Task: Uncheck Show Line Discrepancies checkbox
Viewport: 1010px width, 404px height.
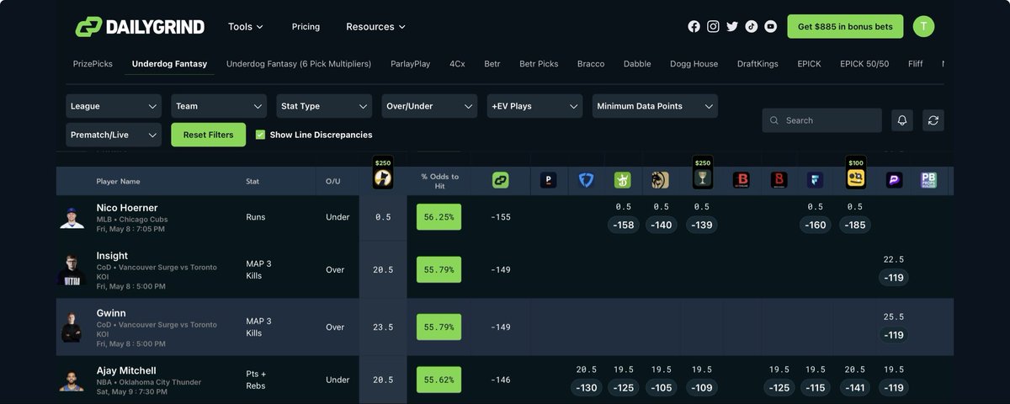Action: click(260, 135)
